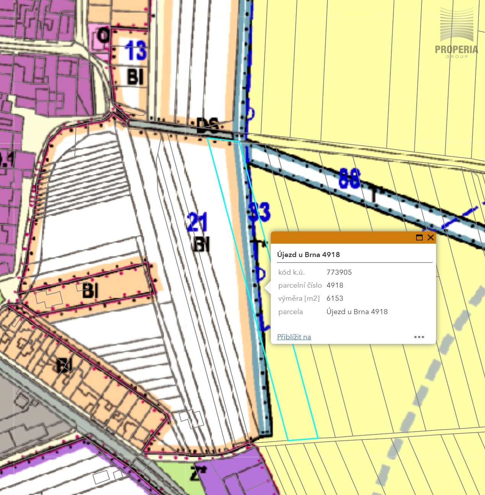Select the výměra value 6153

(335, 298)
